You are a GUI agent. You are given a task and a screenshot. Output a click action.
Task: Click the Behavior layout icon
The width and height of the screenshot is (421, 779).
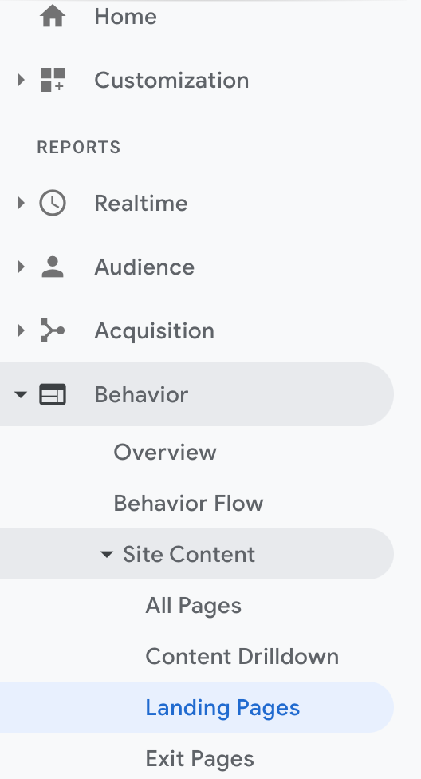click(53, 394)
